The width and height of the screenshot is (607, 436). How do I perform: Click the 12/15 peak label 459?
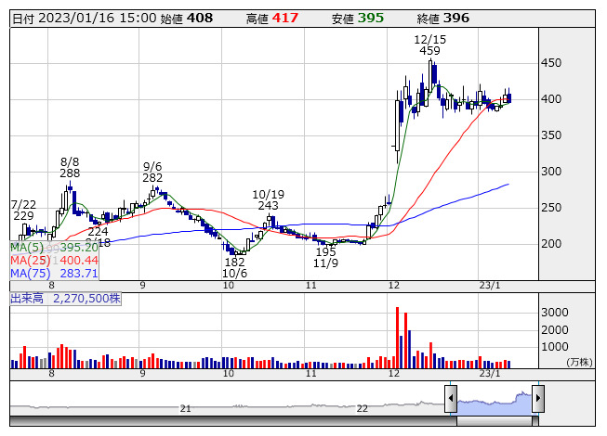tap(429, 51)
